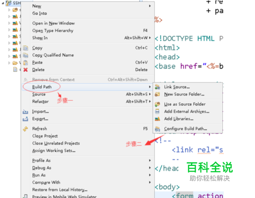Click the <base href line in editor
The height and width of the screenshot is (198, 255).
click(189, 66)
